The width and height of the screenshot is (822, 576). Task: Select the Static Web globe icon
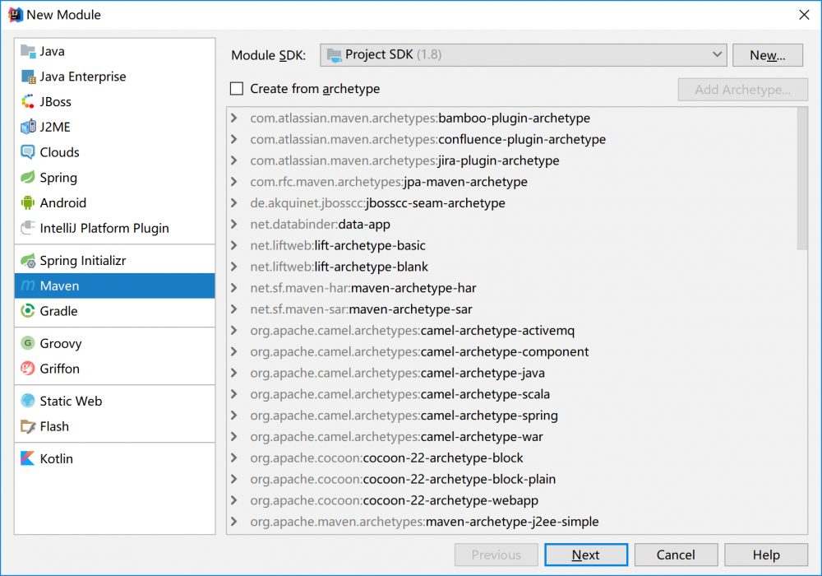coord(28,402)
